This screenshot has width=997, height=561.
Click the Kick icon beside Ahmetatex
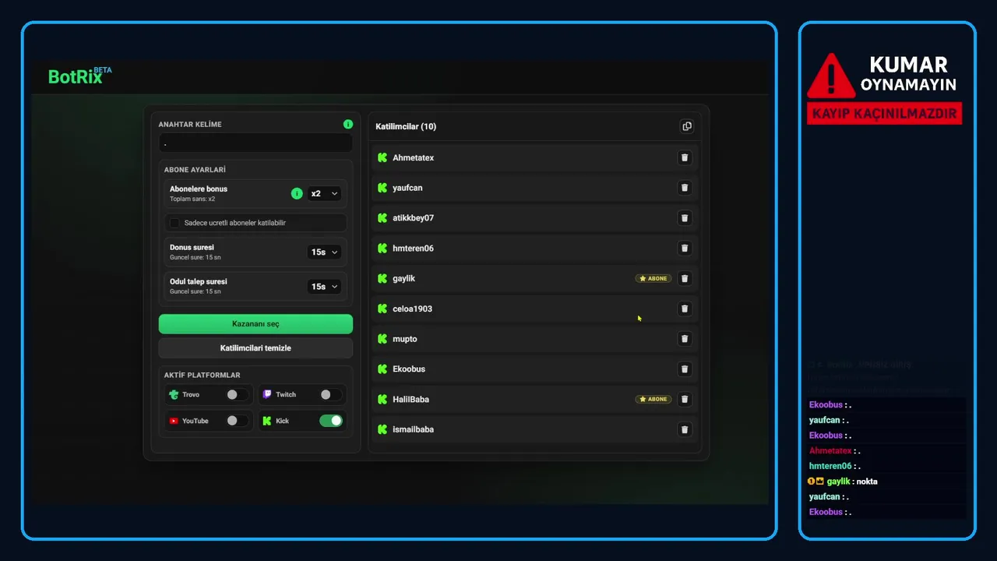382,157
